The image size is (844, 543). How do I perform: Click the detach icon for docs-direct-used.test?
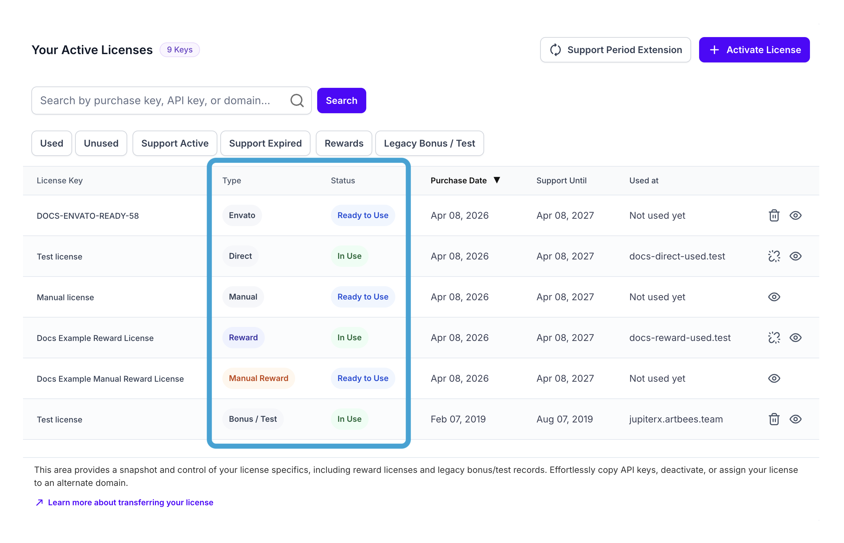[x=774, y=256]
